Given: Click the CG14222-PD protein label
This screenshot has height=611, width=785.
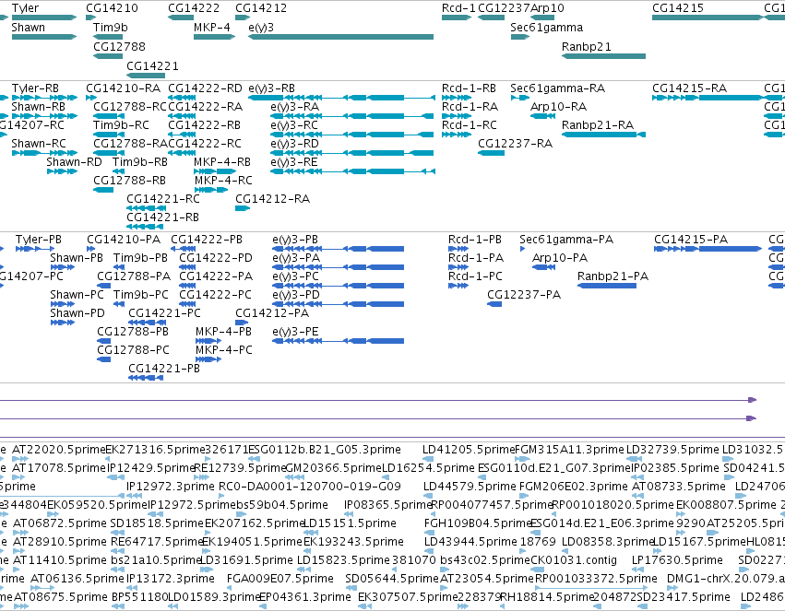Looking at the screenshot, I should pyautogui.click(x=216, y=258).
